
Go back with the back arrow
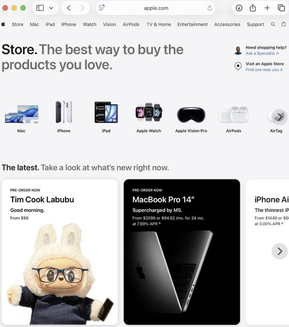click(69, 8)
